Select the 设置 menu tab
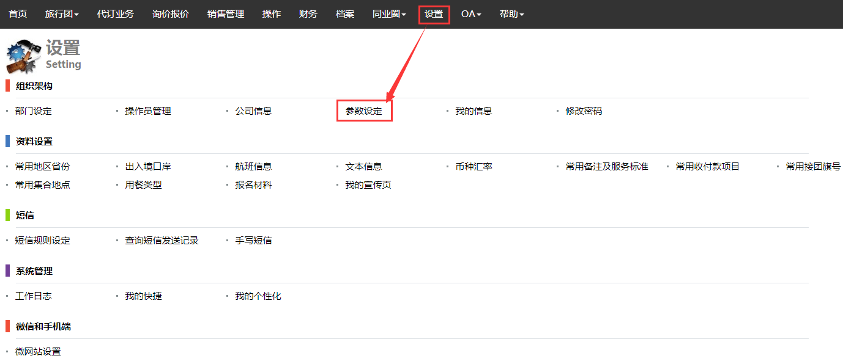This screenshot has height=364, width=843. point(434,13)
